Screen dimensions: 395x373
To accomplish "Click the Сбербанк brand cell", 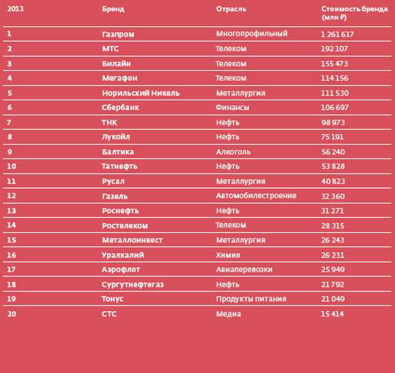I will (x=120, y=108).
